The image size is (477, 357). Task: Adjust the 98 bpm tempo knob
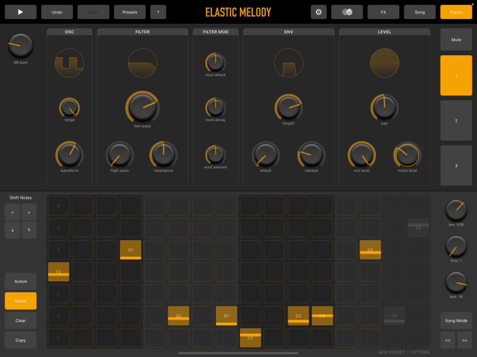20,46
